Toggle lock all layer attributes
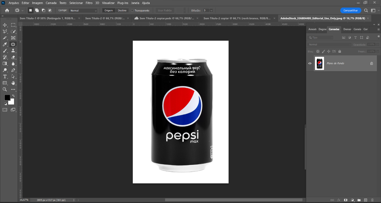 tap(340, 51)
